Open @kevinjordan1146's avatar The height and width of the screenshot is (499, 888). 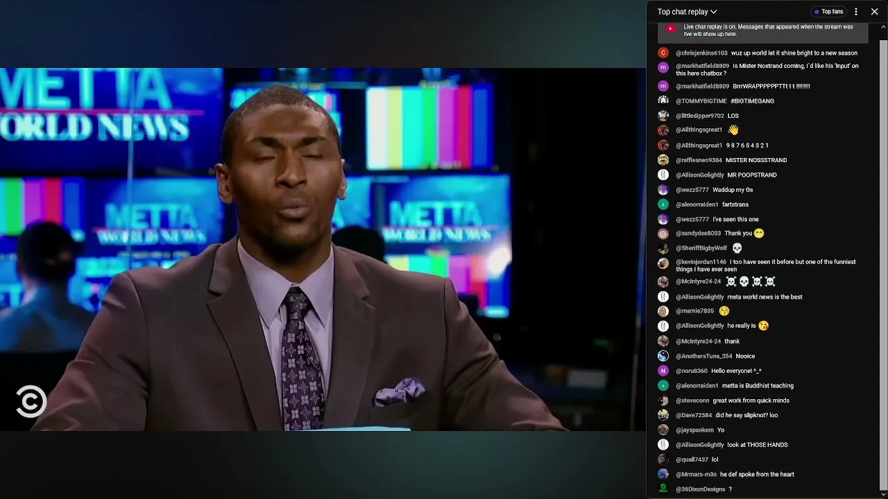[663, 263]
